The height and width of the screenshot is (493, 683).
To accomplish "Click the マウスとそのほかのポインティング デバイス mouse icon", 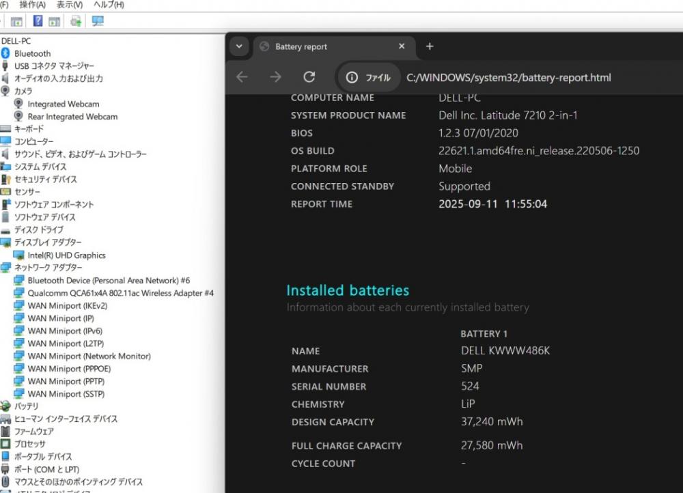I will click(x=5, y=481).
